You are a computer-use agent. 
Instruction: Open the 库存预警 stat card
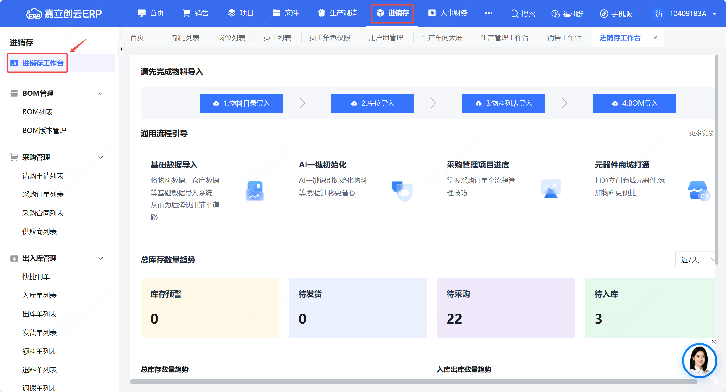[x=210, y=308]
